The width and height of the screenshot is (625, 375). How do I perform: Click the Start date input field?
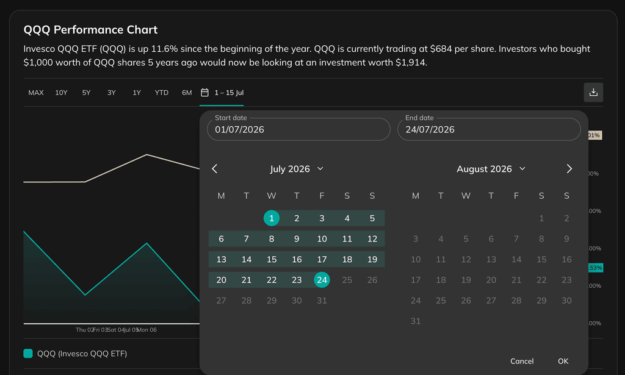click(298, 129)
